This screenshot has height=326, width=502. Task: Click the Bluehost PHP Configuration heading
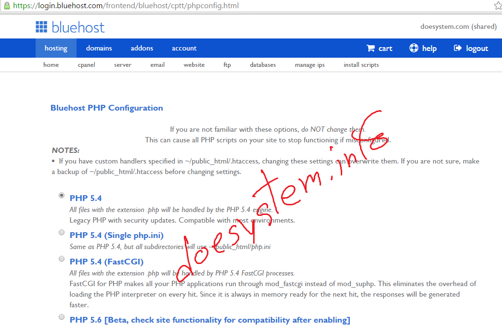(107, 108)
